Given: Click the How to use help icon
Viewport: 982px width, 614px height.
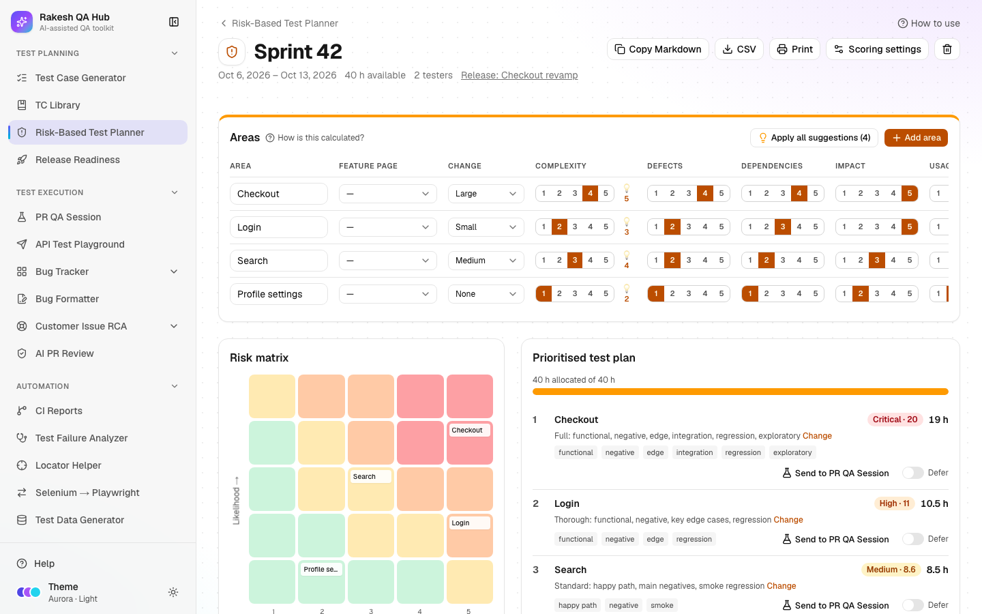Looking at the screenshot, I should point(903,23).
